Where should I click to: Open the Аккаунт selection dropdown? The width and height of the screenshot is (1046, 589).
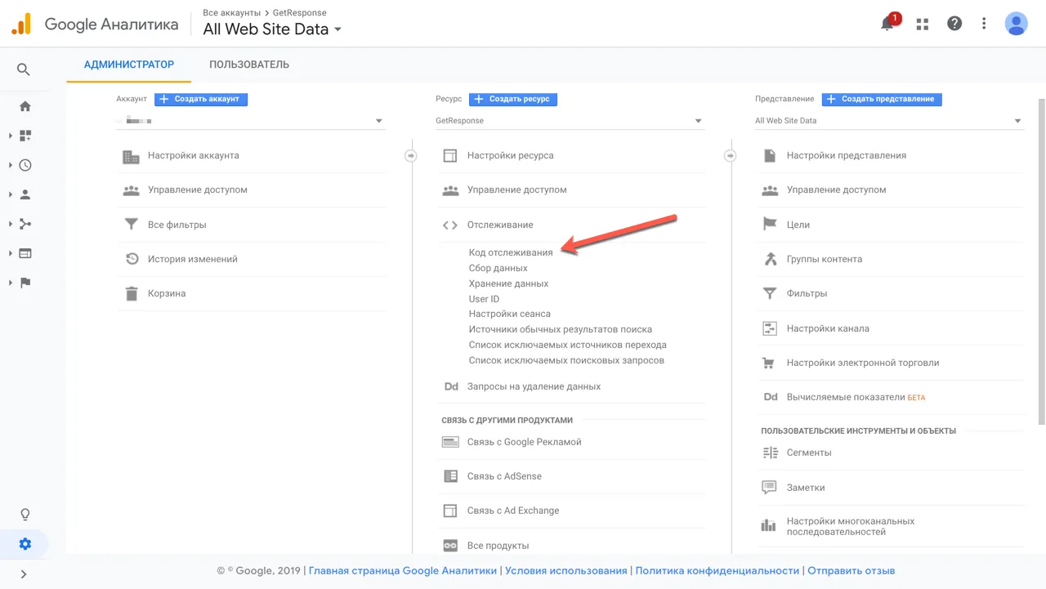point(250,121)
